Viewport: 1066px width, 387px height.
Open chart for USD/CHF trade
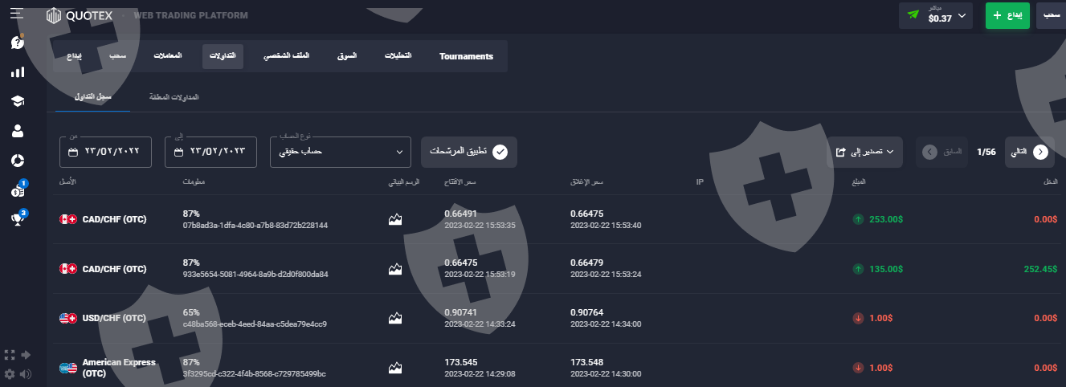(x=394, y=318)
